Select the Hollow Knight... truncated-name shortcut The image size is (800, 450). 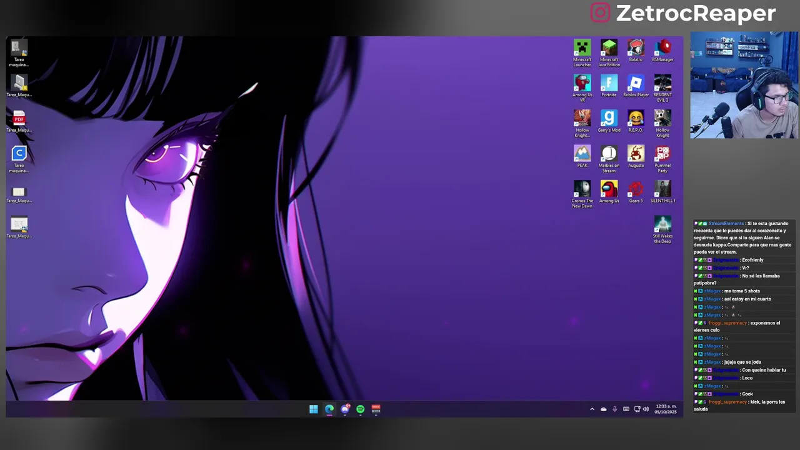[582, 124]
